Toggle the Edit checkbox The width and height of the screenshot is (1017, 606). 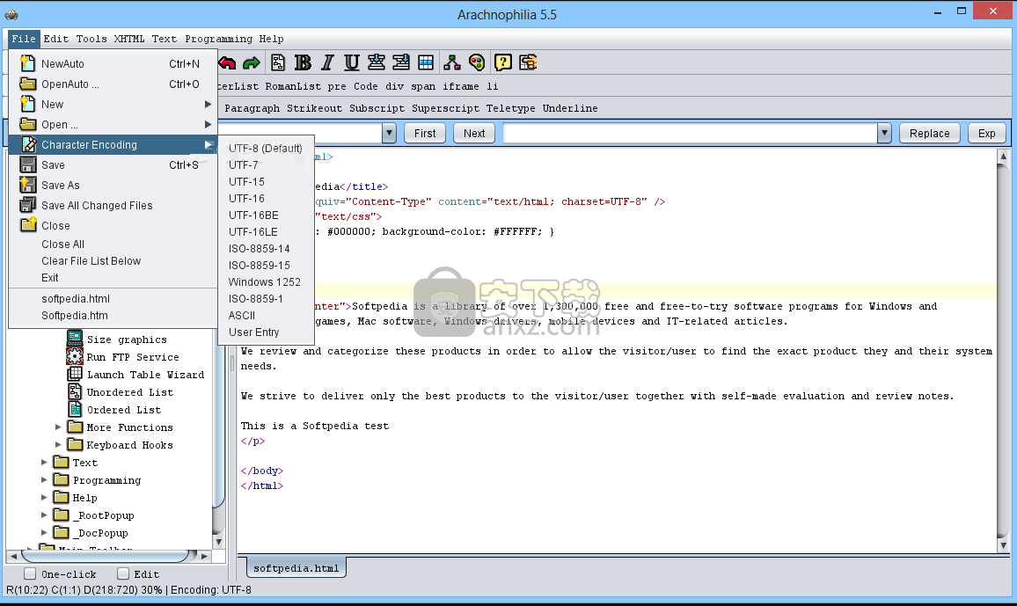(x=122, y=573)
